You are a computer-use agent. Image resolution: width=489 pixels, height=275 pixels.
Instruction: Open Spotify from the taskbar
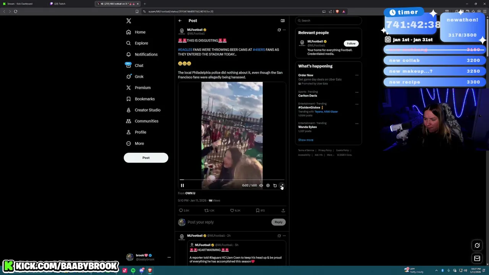pos(133,270)
